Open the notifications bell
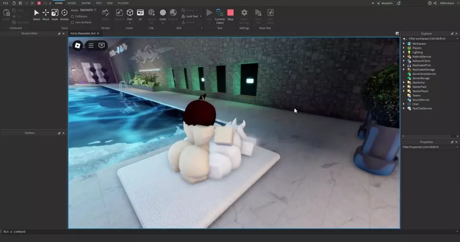The height and width of the screenshot is (242, 460). point(399,3)
